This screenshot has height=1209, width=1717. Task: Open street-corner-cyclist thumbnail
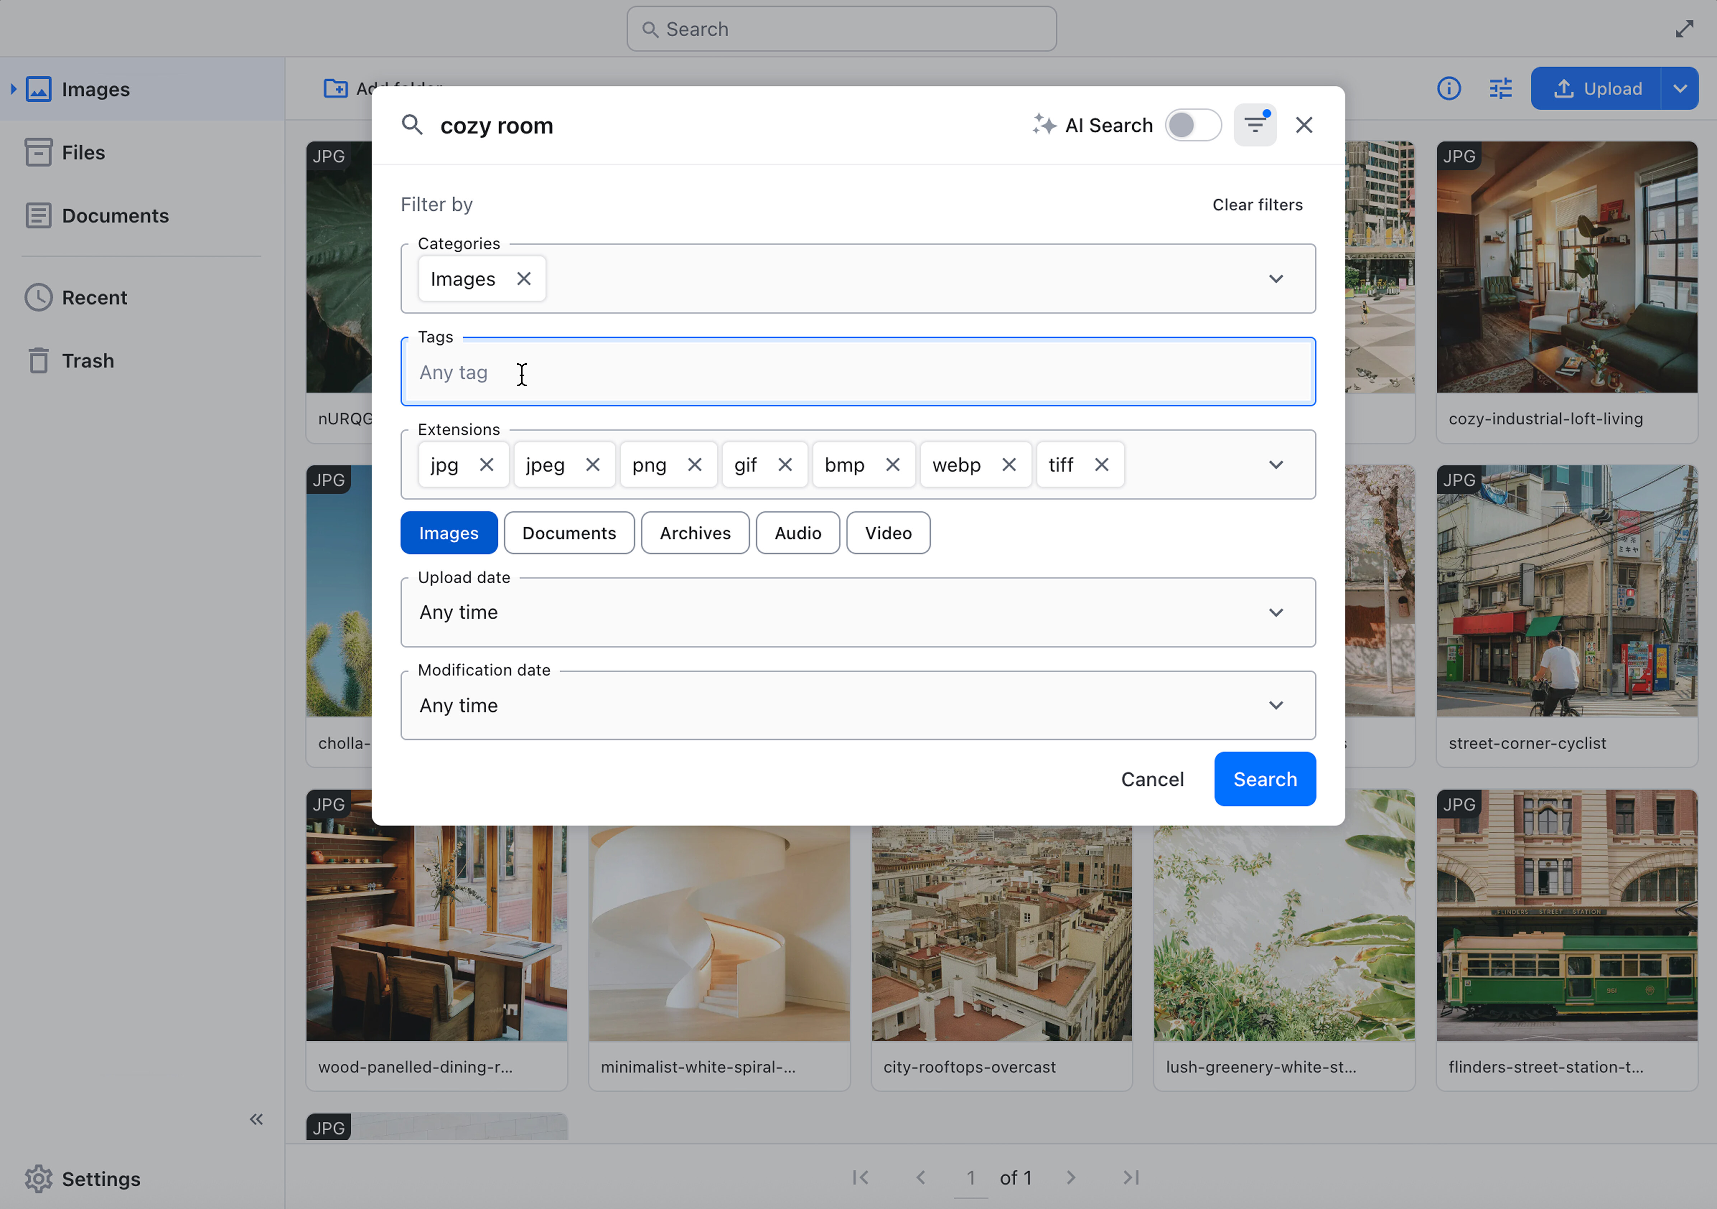1566,591
